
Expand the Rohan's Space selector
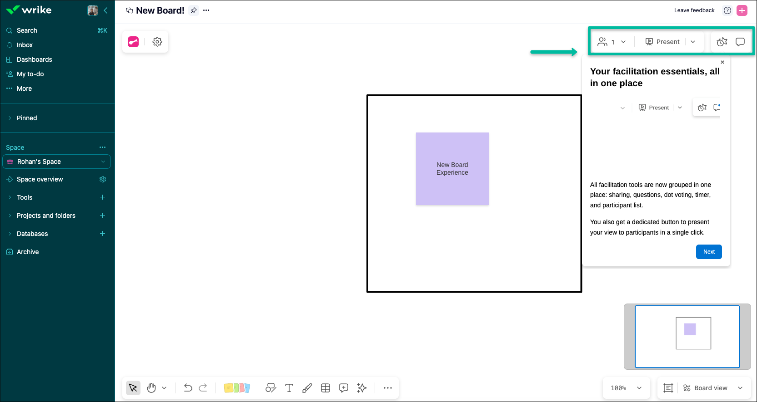(103, 162)
